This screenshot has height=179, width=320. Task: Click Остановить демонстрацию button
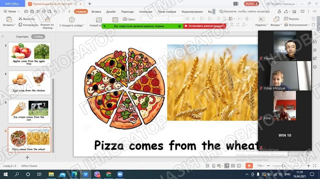(204, 26)
